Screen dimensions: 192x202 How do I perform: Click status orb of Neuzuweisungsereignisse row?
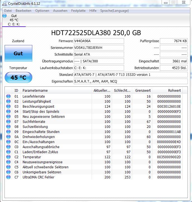point(8,162)
